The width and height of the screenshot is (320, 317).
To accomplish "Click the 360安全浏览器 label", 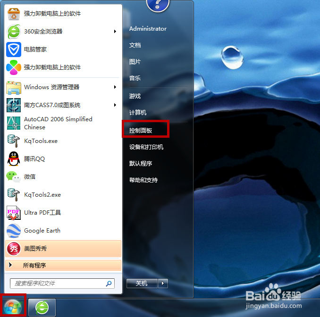I will coord(43,32).
